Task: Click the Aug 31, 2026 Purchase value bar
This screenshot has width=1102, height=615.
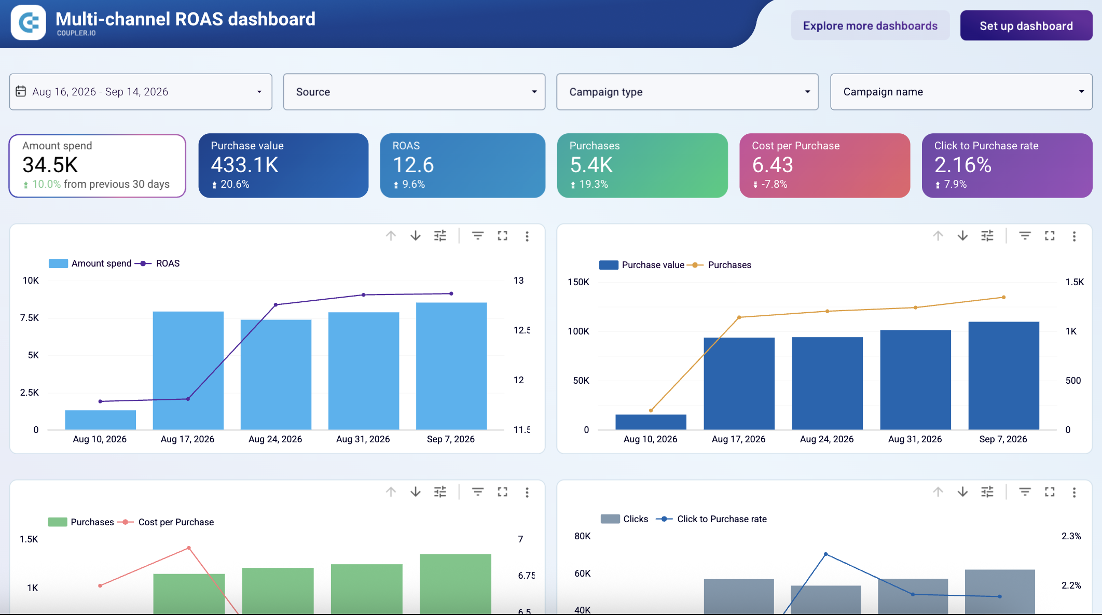Action: (x=915, y=380)
